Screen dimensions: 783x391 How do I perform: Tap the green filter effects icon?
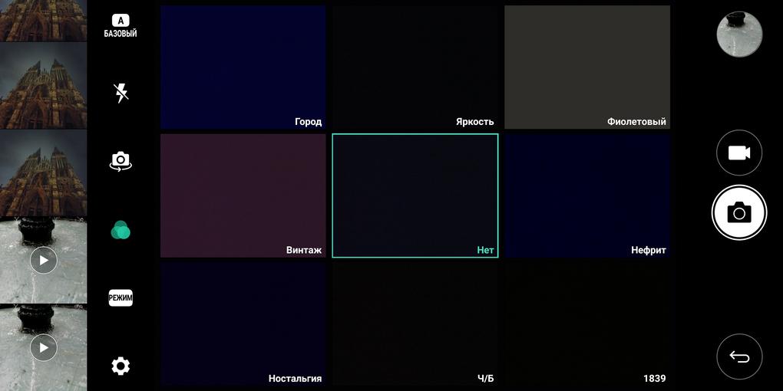[121, 229]
